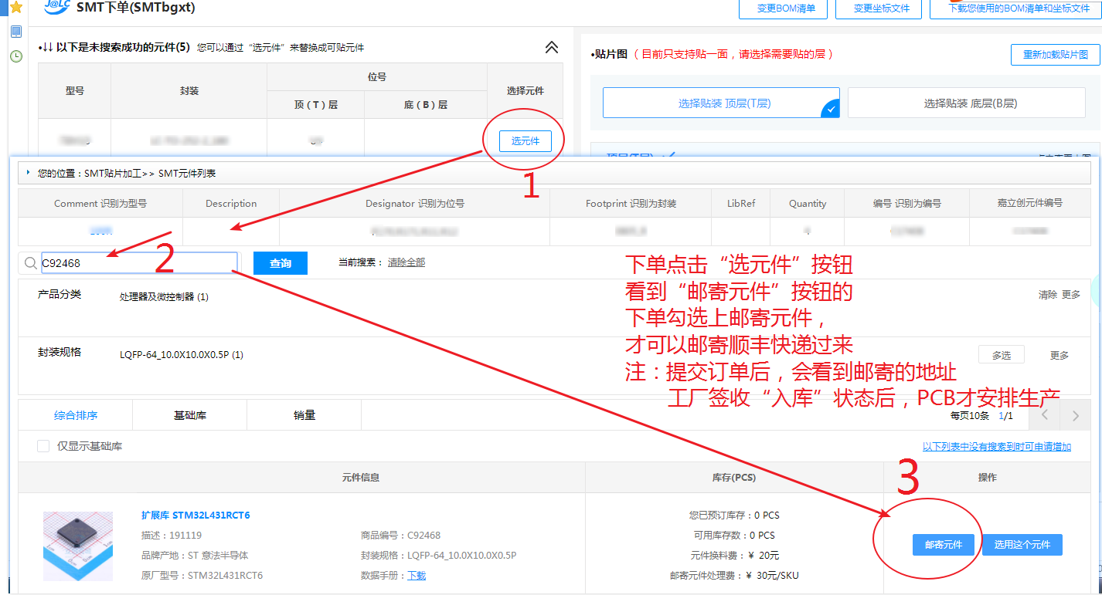Collapse the unmatched components list chevron
The image size is (1102, 595).
551,48
